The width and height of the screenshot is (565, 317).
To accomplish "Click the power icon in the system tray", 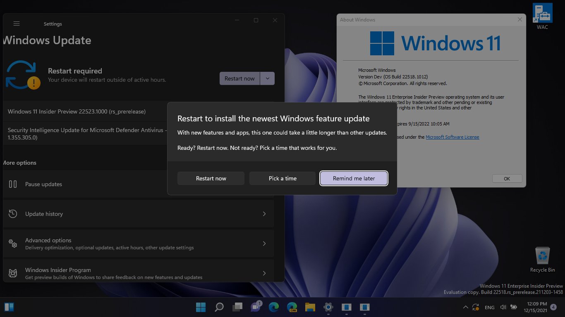I will click(x=514, y=307).
